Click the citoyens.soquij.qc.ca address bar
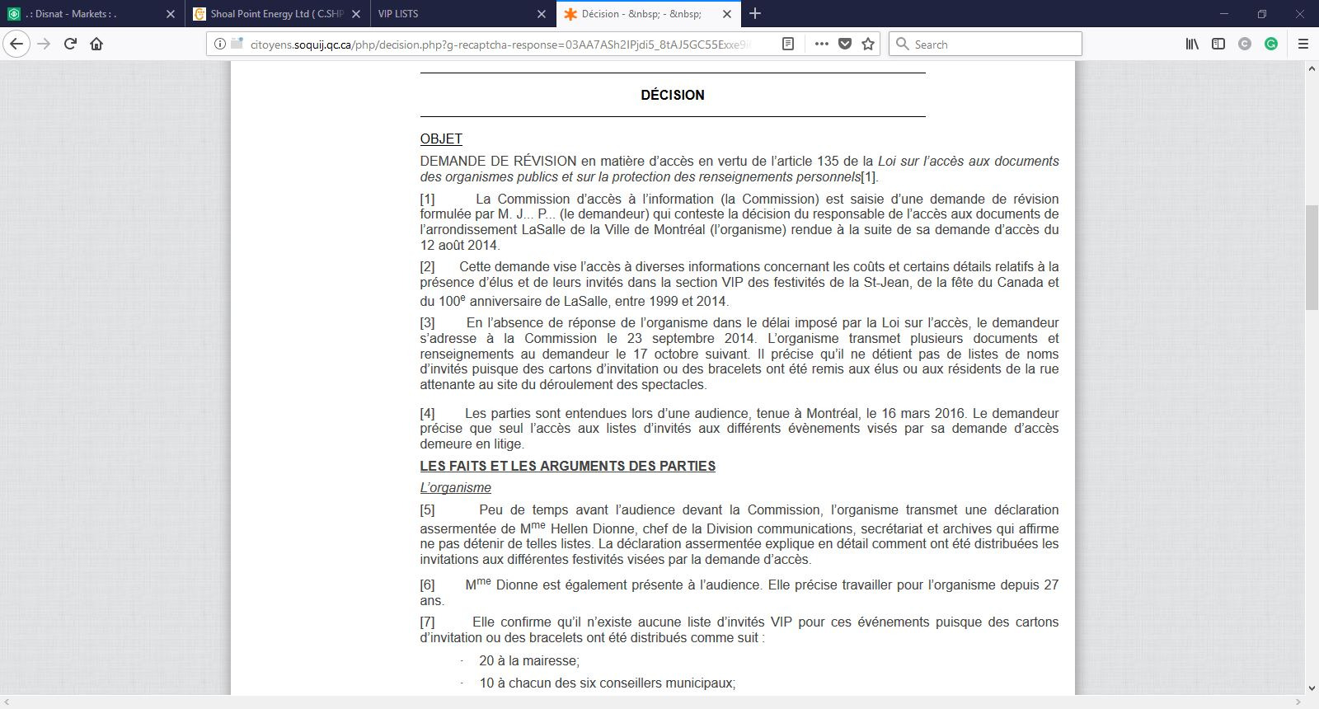1319x709 pixels. [x=500, y=44]
